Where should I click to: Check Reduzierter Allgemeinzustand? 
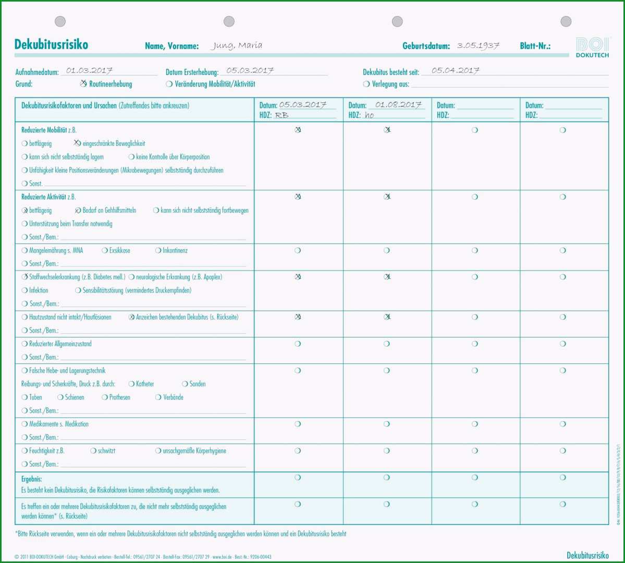click(x=24, y=344)
